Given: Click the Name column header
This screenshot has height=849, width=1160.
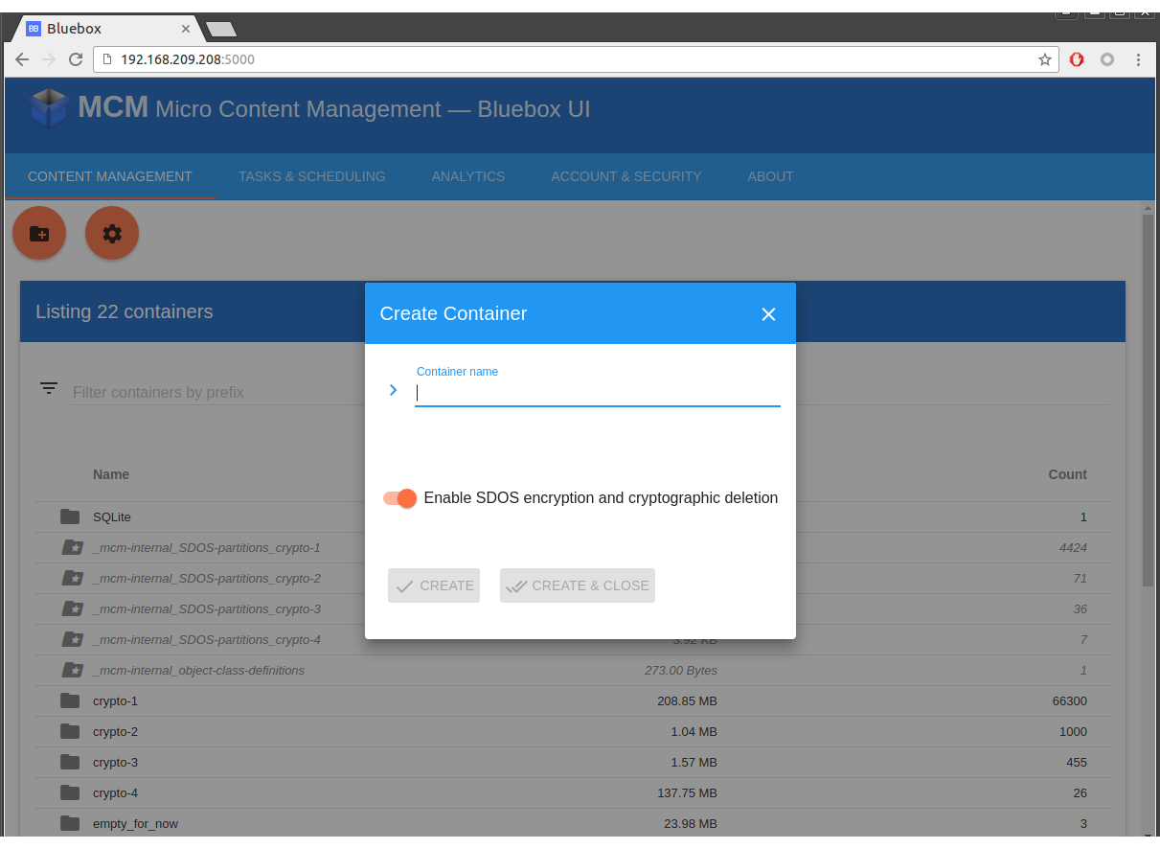Looking at the screenshot, I should (111, 474).
